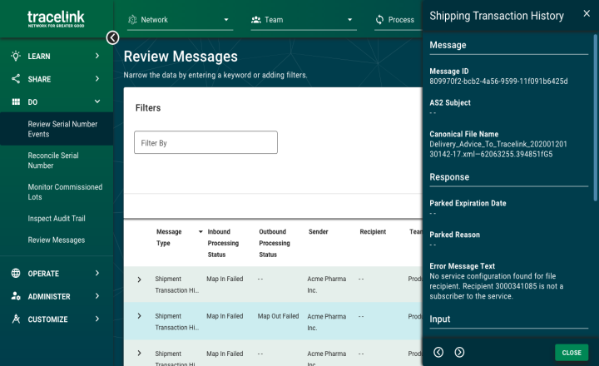Image resolution: width=599 pixels, height=366 pixels.
Task: Open the Network dropdown arrow
Action: click(226, 20)
